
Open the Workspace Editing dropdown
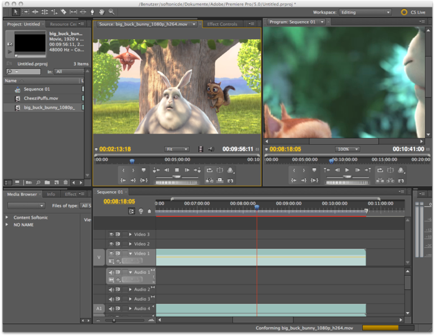pos(365,12)
